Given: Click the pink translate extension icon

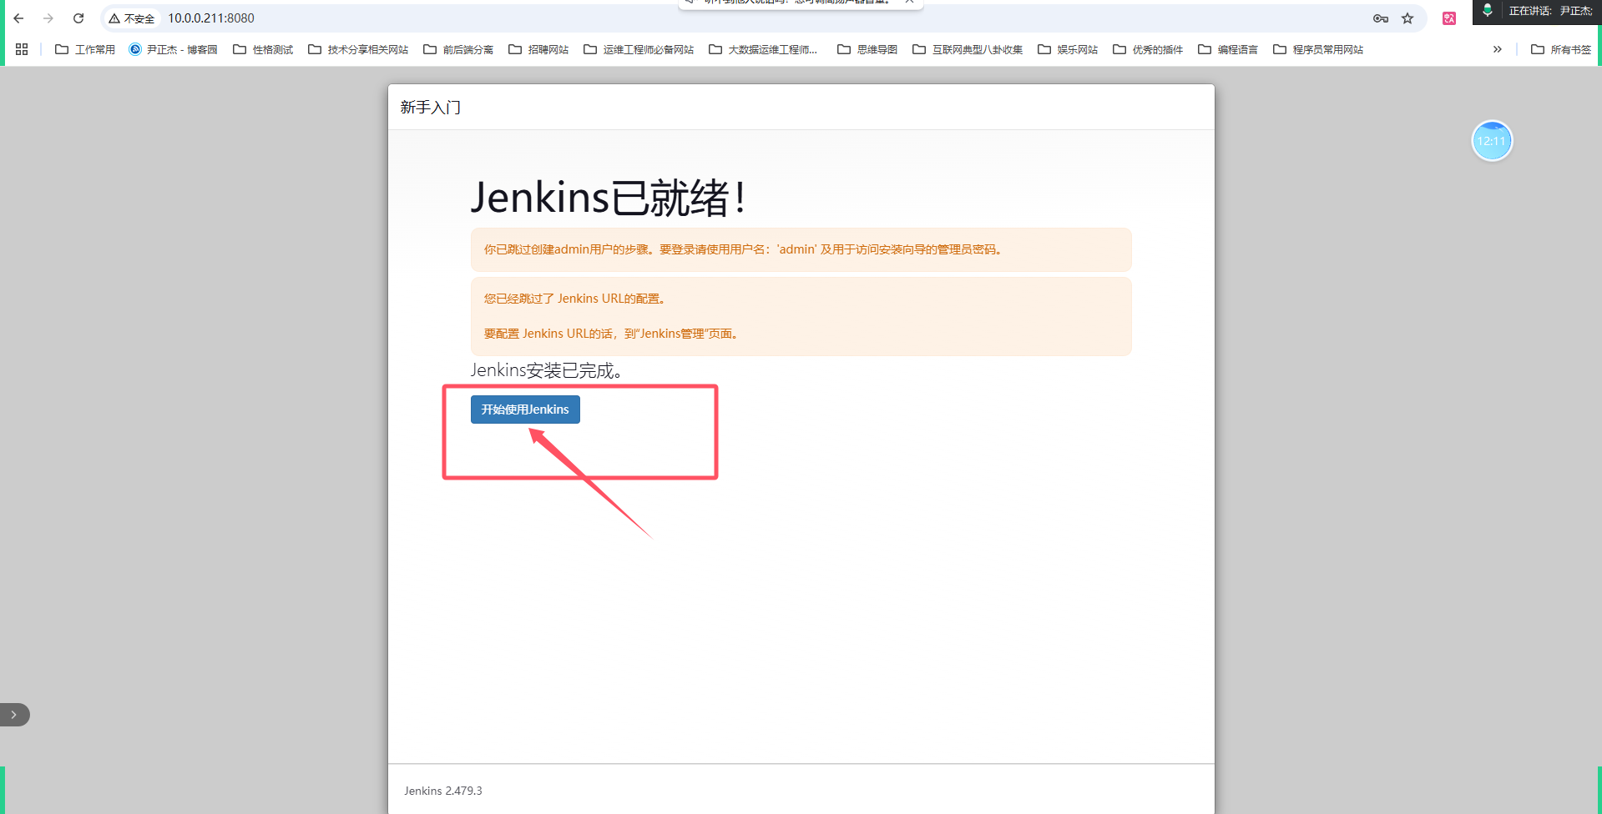Looking at the screenshot, I should [1449, 18].
